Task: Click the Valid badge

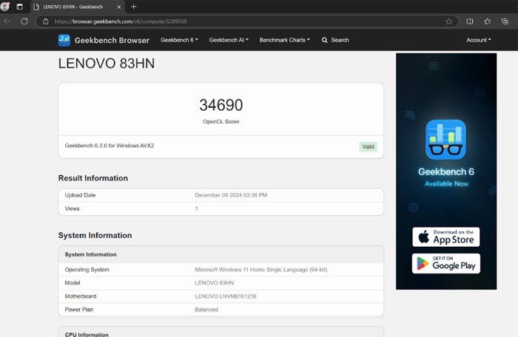Action: pos(368,146)
